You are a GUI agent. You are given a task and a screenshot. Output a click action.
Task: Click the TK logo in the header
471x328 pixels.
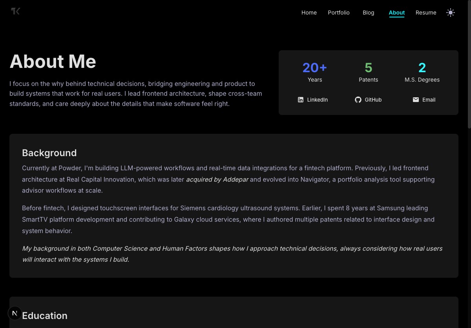[15, 11]
